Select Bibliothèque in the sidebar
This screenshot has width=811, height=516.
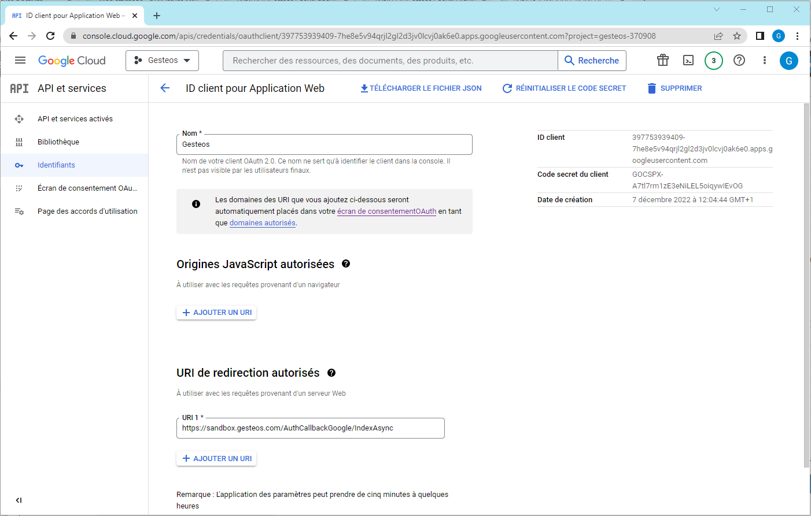(58, 142)
